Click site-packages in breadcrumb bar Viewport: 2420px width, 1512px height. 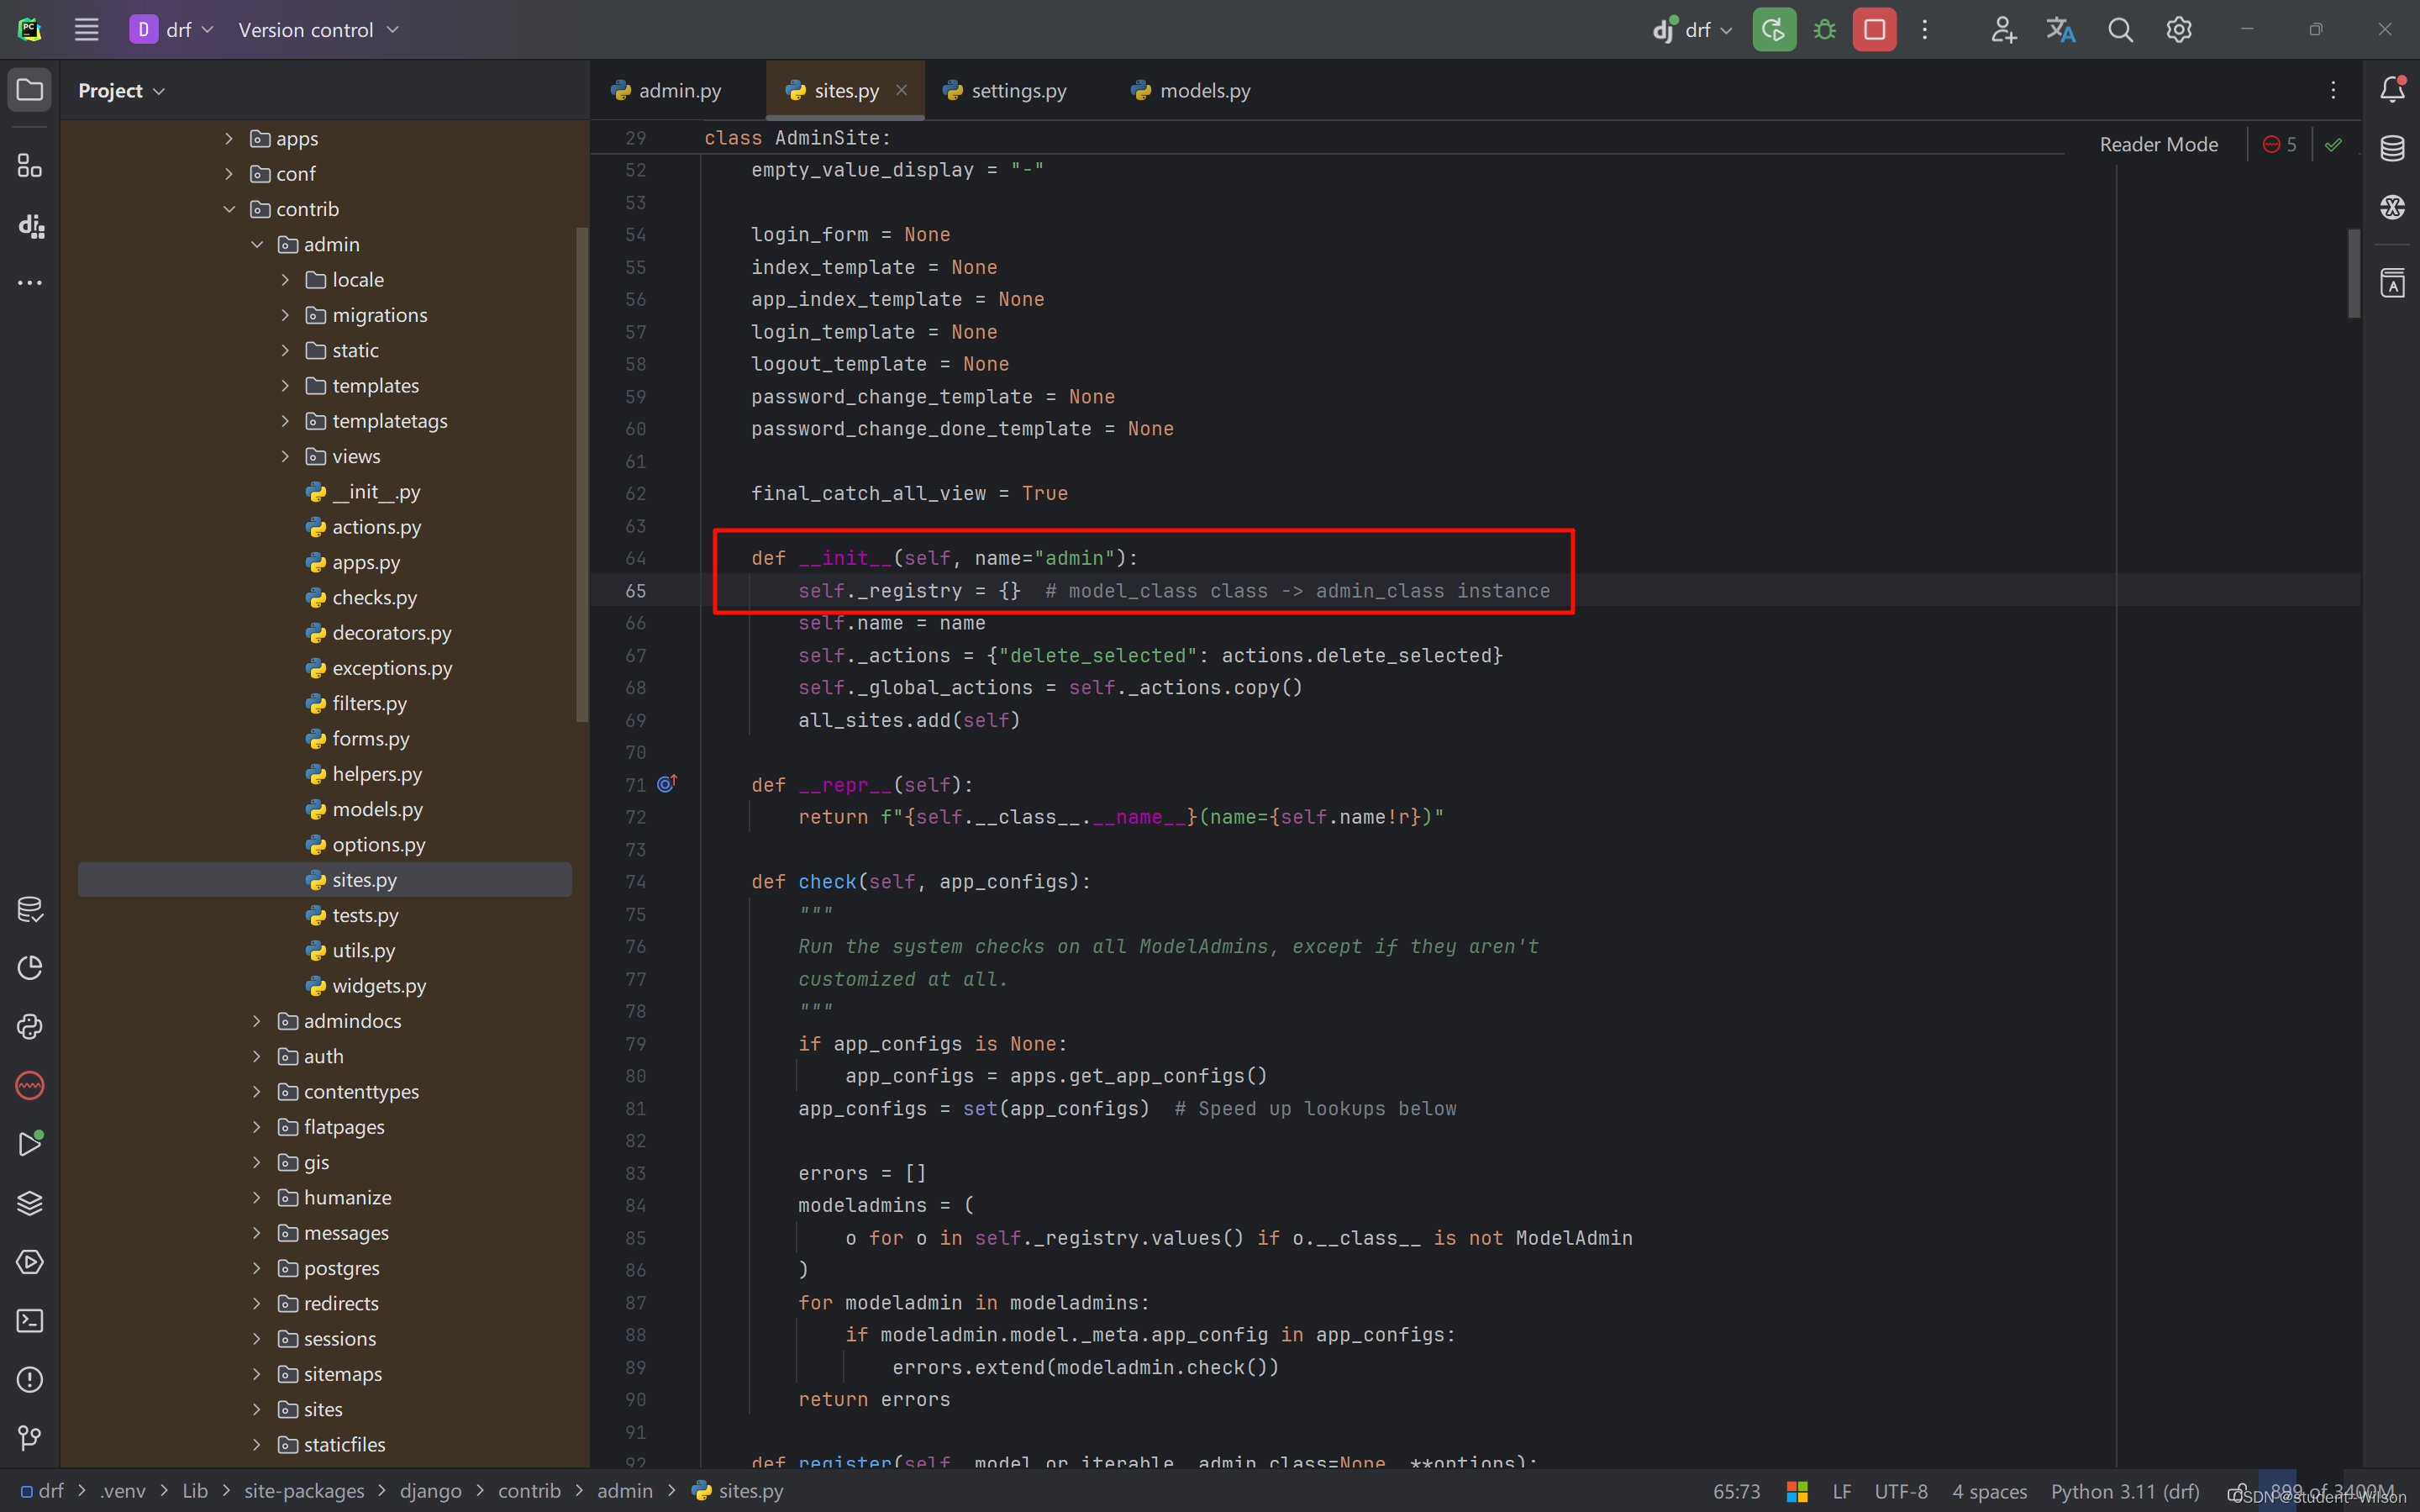[304, 1491]
